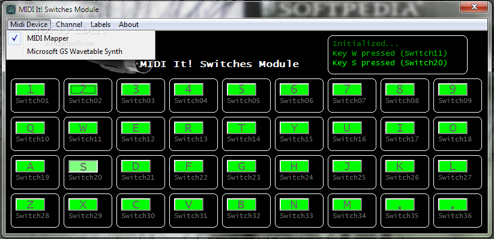
Task: Activate the Q button for Switch10
Action: coord(30,128)
